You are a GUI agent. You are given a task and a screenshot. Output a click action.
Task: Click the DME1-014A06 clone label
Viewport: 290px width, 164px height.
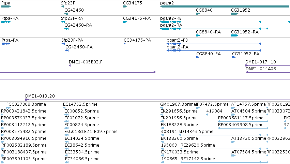[261, 69]
